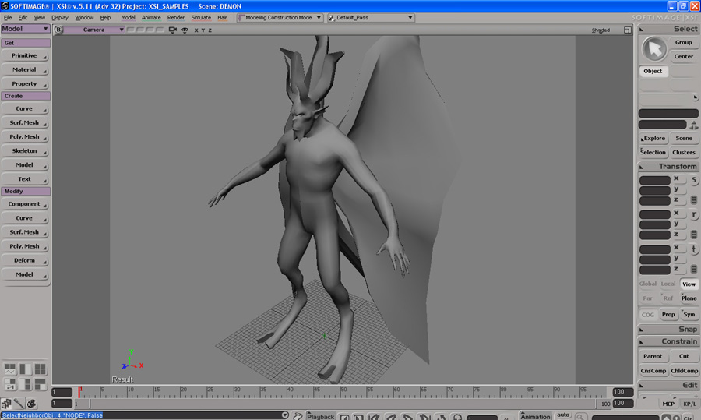The width and height of the screenshot is (701, 420).
Task: Click the Clusters button
Action: click(684, 152)
